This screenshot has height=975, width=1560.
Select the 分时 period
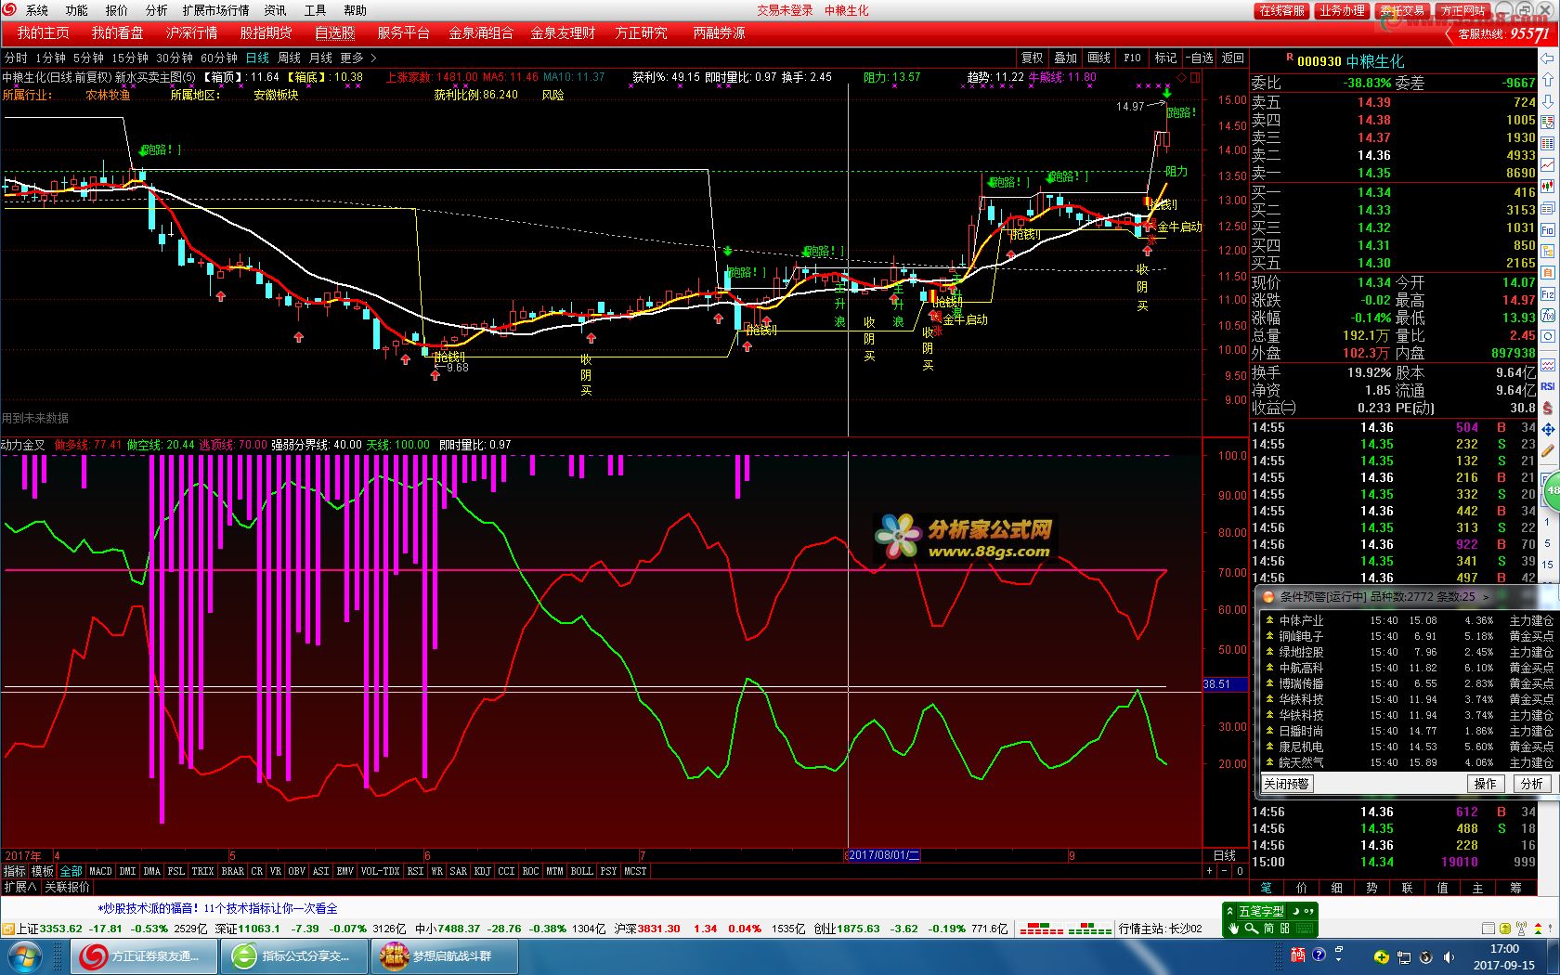tap(17, 58)
